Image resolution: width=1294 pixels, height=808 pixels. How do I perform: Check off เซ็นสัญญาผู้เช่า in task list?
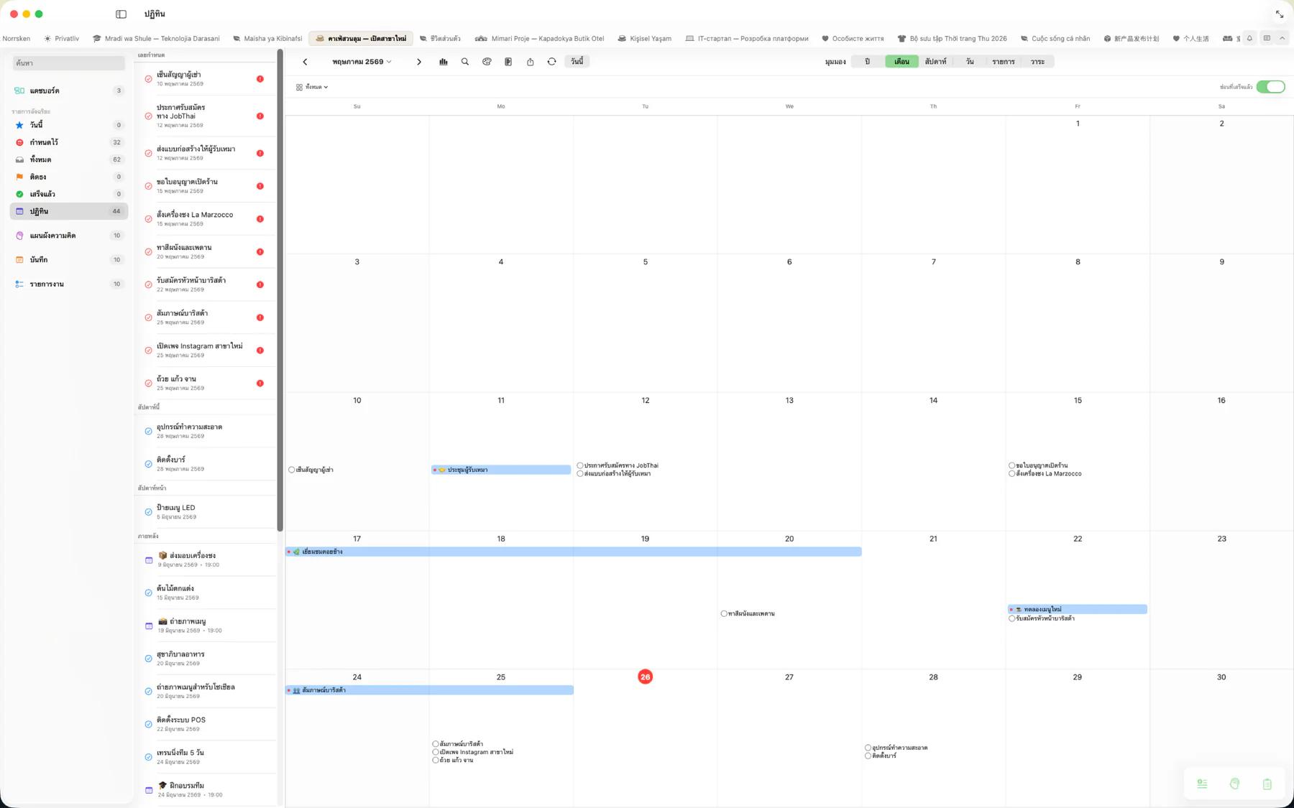tap(148, 79)
